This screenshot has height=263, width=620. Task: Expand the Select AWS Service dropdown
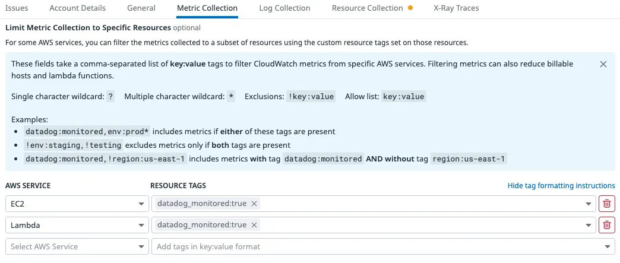pos(77,246)
